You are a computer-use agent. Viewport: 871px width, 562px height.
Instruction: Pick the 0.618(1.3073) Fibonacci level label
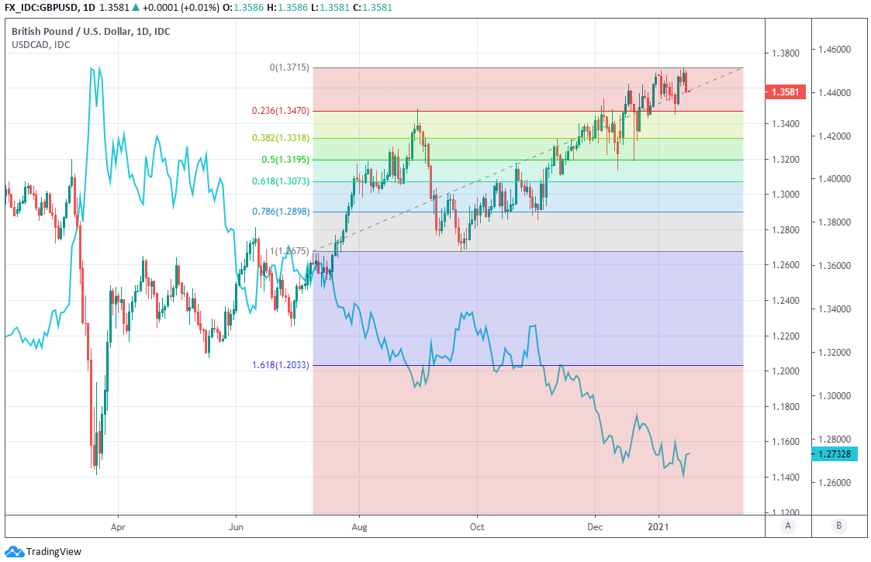(x=281, y=181)
